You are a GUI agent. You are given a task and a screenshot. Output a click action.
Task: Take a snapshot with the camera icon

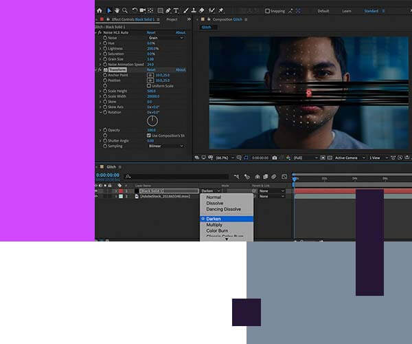pyautogui.click(x=275, y=158)
